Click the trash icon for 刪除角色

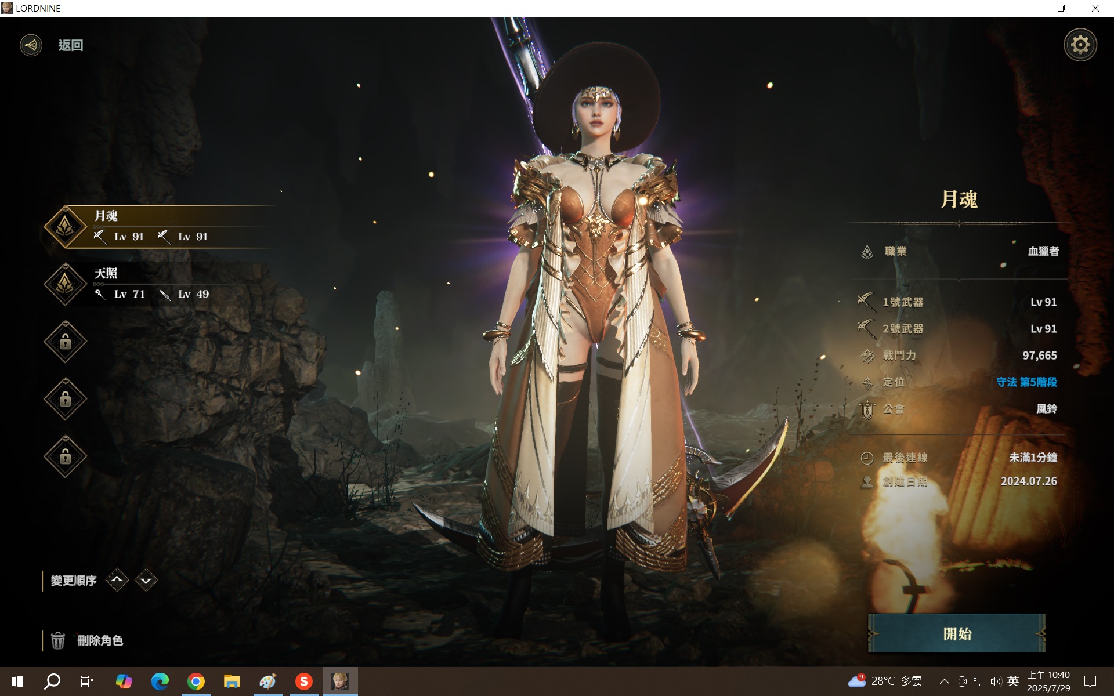(x=58, y=640)
